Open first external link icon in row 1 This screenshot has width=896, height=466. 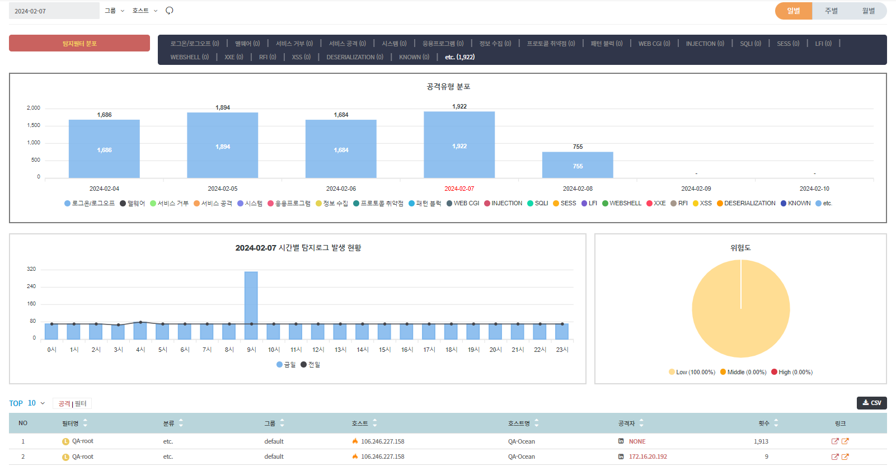[835, 441]
